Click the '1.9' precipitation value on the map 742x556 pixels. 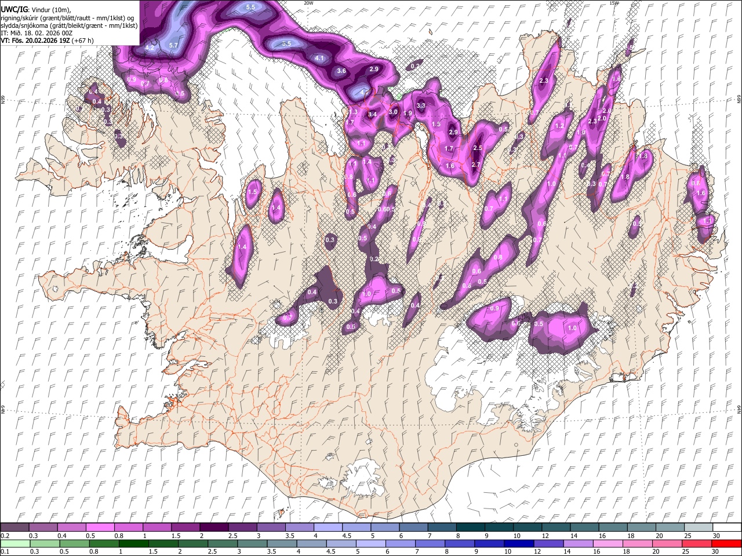(408, 114)
